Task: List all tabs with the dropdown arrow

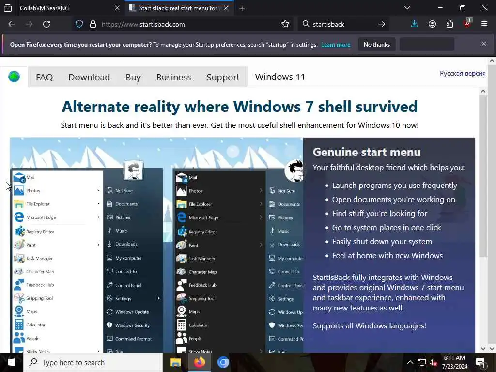Action: point(407,8)
